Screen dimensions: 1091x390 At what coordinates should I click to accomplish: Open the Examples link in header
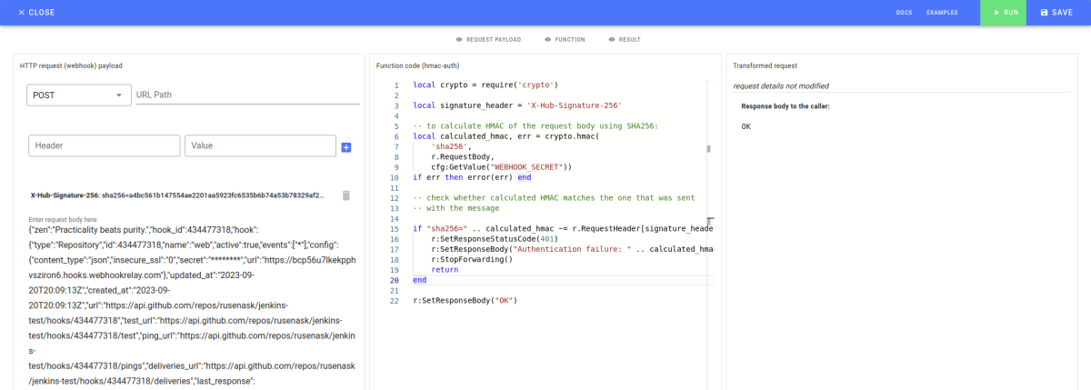942,13
